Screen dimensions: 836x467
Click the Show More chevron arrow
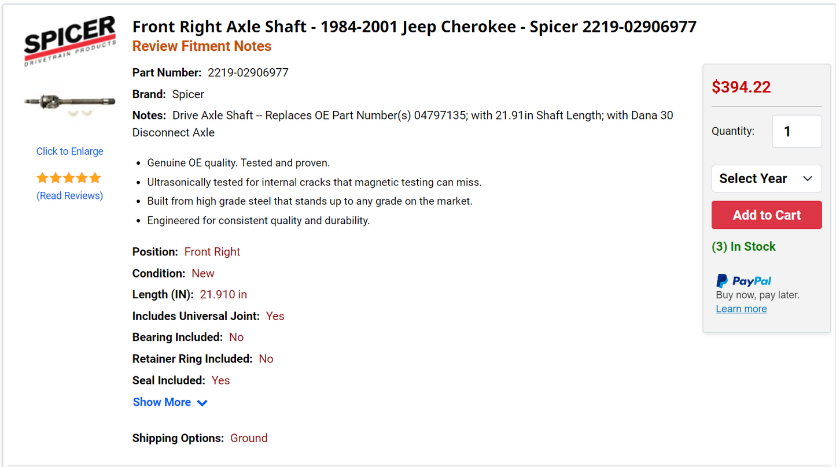(x=202, y=402)
